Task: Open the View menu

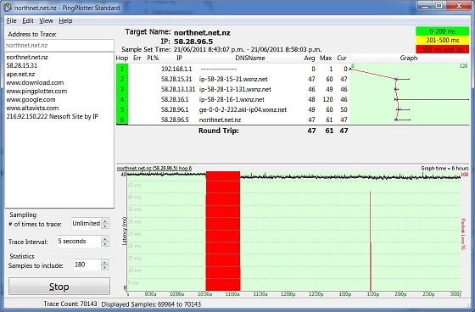Action: click(46, 21)
